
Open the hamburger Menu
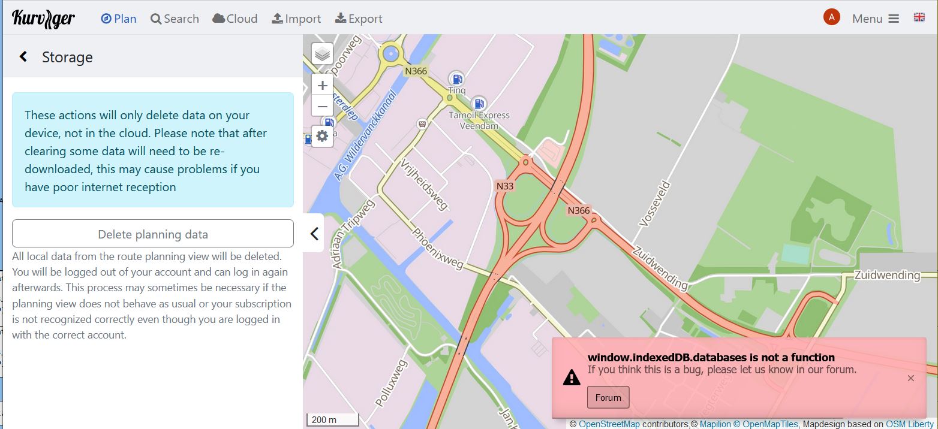pos(876,19)
